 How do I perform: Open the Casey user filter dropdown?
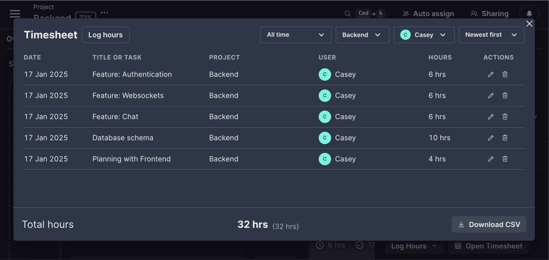(x=424, y=35)
